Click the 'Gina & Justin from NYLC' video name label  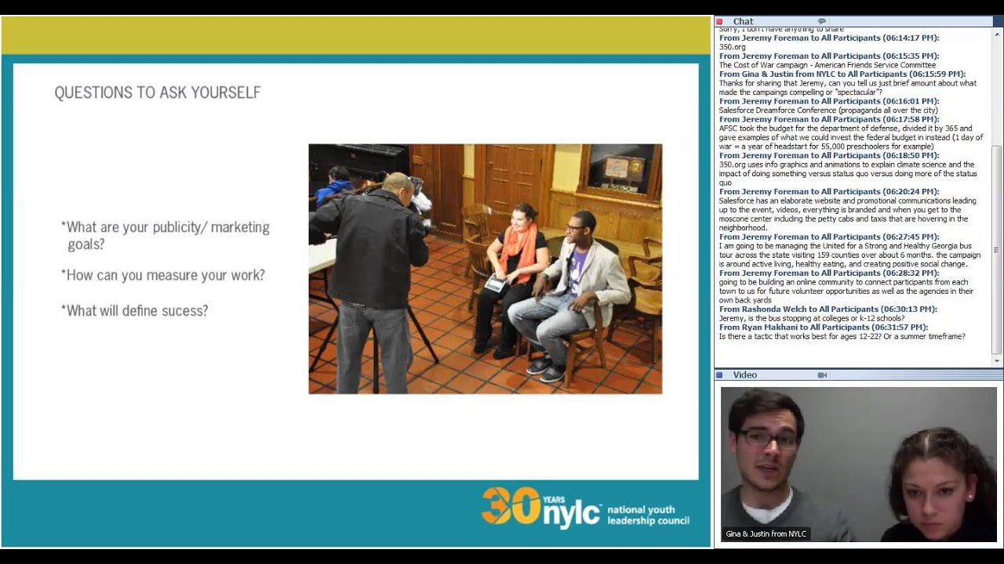(x=766, y=534)
